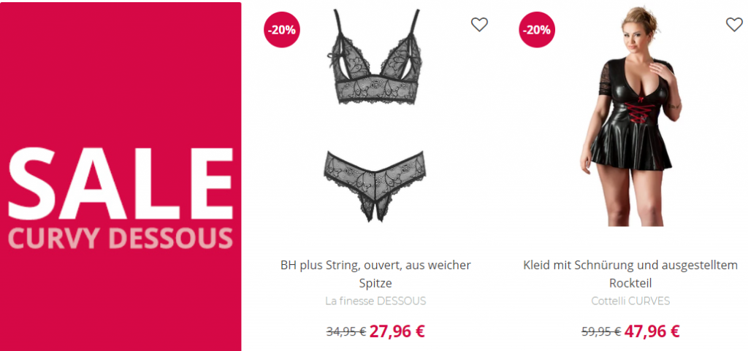Select the Cottelli CURVES brand label

click(x=630, y=301)
